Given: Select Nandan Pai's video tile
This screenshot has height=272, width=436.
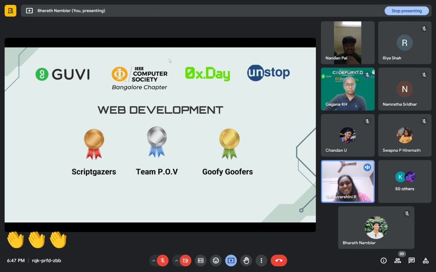Looking at the screenshot, I should click(348, 43).
